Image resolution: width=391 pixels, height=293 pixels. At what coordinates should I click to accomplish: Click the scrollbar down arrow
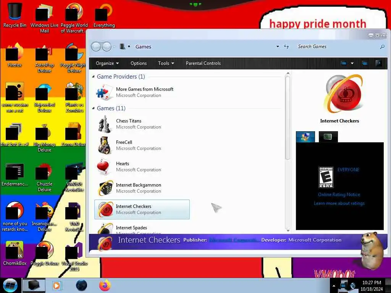pyautogui.click(x=288, y=230)
